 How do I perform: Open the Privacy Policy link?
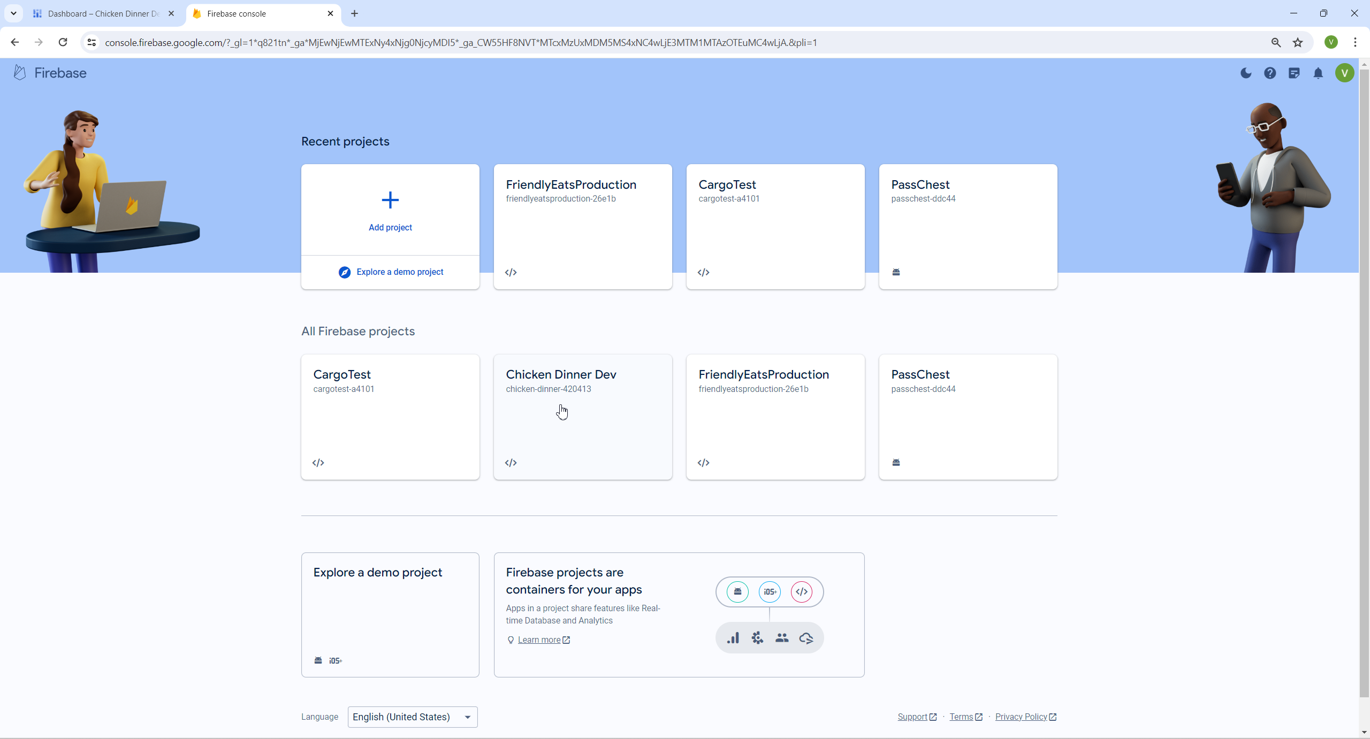(1021, 717)
